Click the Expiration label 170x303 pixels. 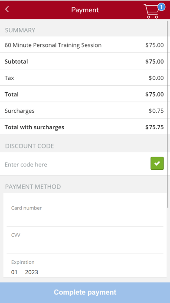click(x=23, y=262)
